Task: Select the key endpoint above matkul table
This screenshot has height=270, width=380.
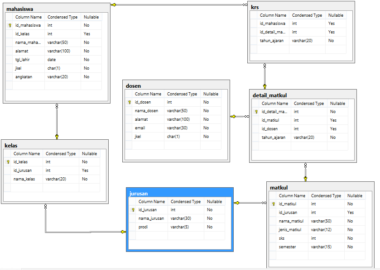Action: 305,179
